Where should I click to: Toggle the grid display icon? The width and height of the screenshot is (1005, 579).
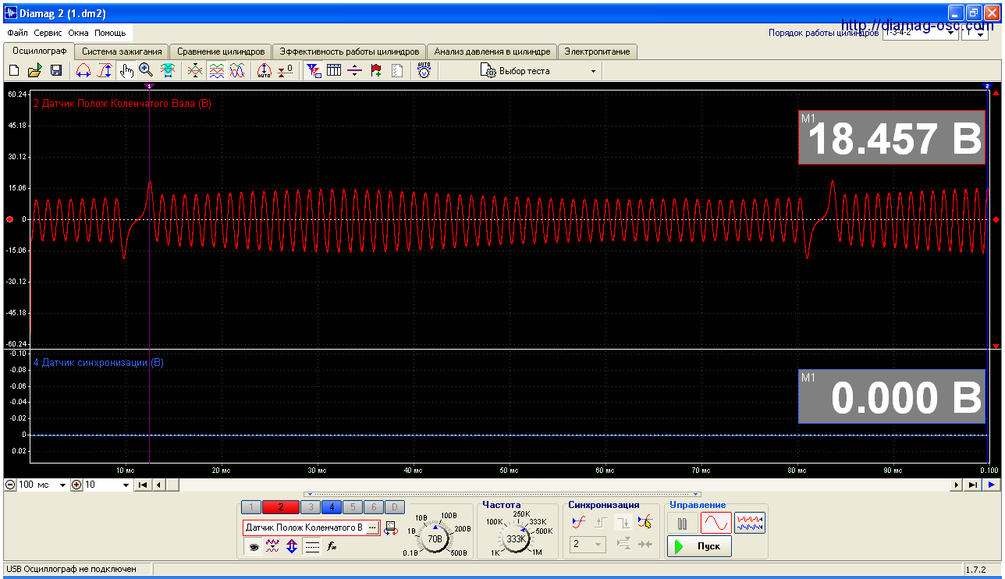pyautogui.click(x=334, y=71)
